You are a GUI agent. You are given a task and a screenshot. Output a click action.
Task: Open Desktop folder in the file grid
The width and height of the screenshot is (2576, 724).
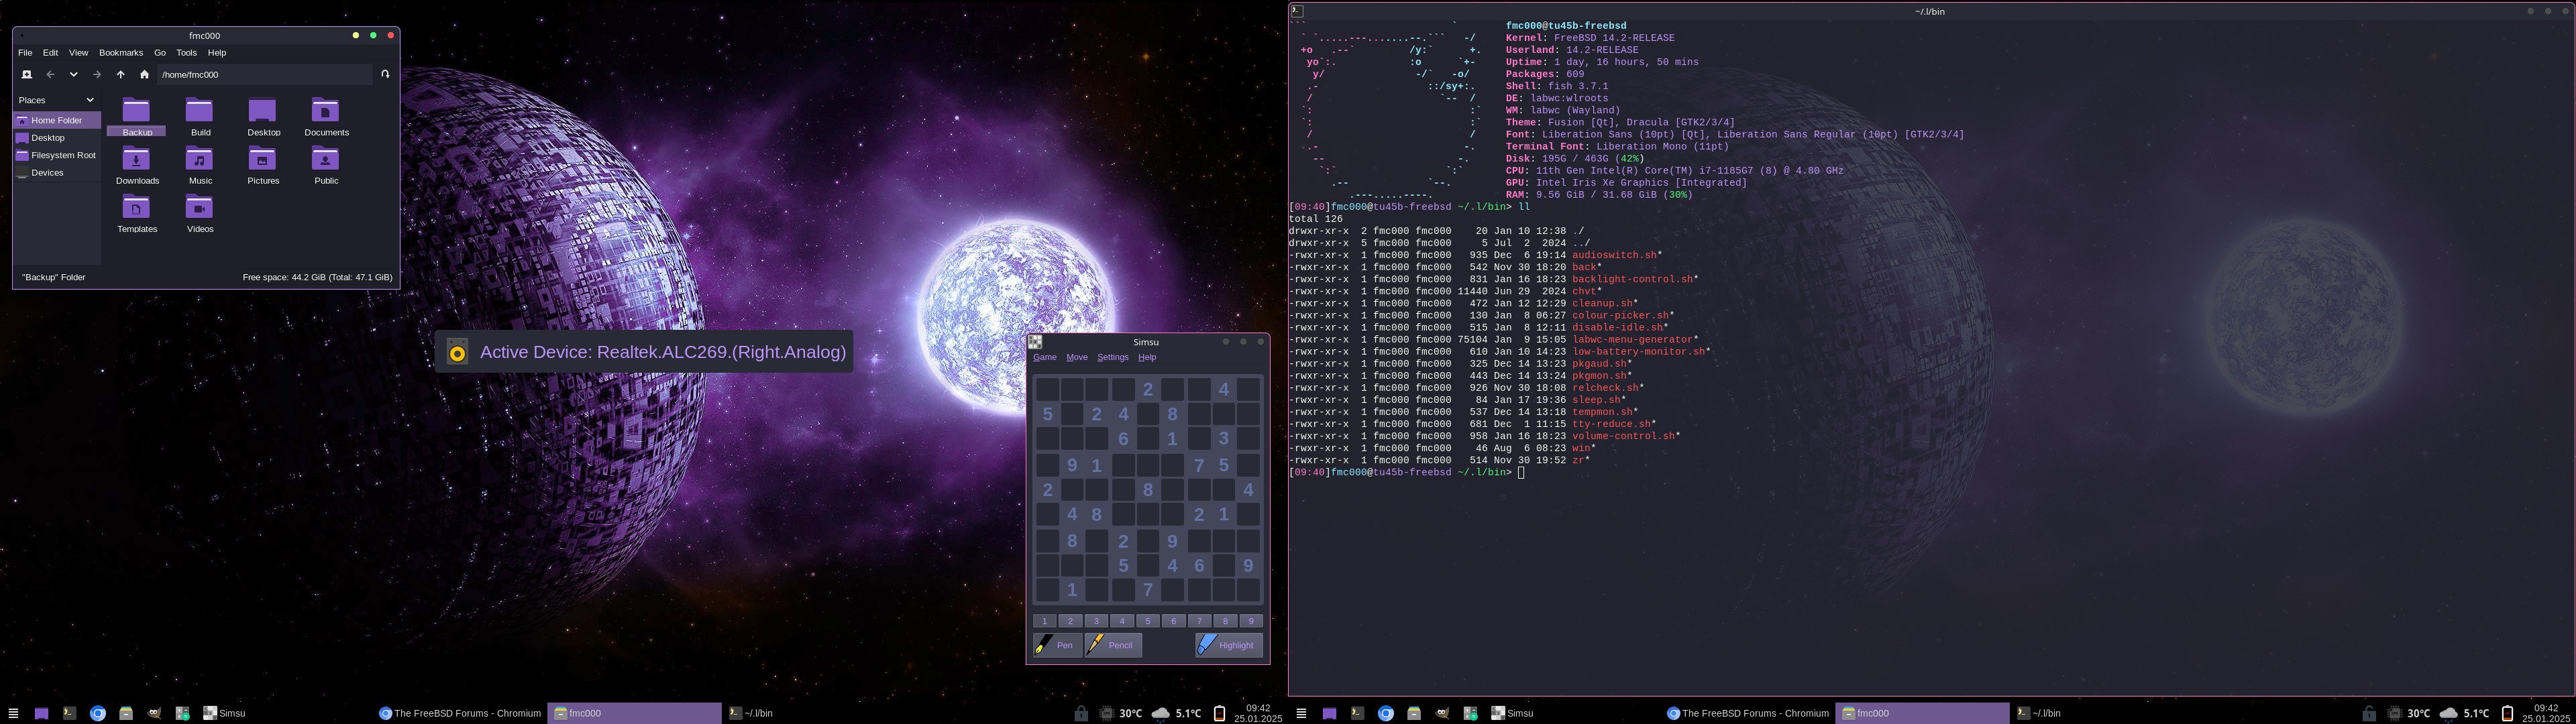[263, 116]
